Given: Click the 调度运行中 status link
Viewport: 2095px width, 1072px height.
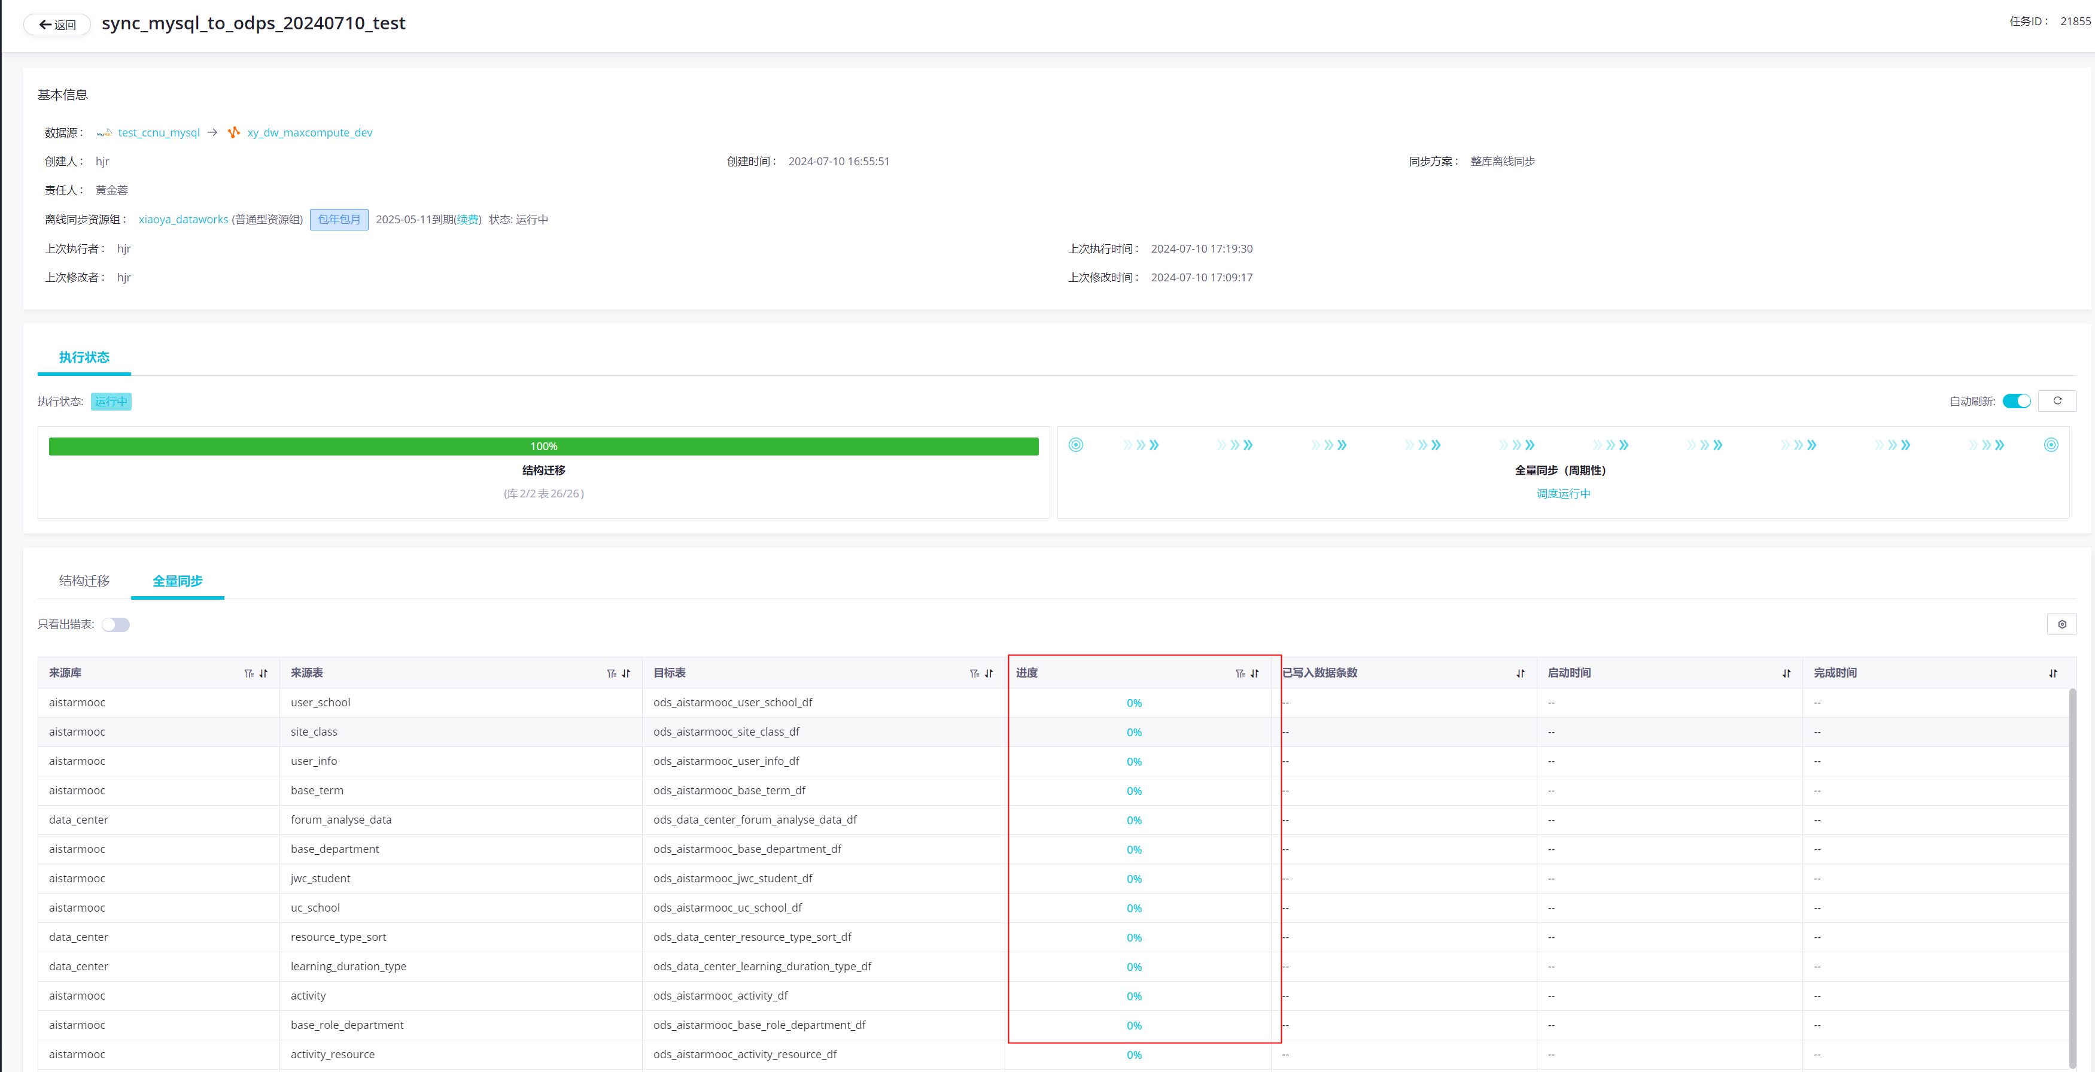Looking at the screenshot, I should (1563, 494).
